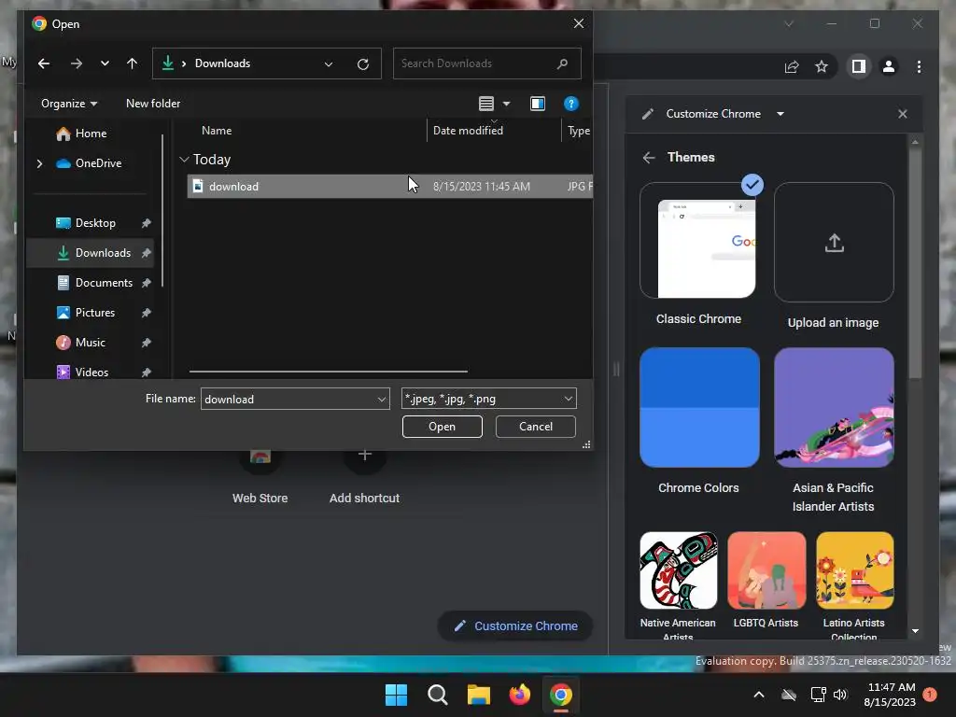The image size is (956, 717).
Task: Expand the OneDrive tree node
Action: point(39,163)
